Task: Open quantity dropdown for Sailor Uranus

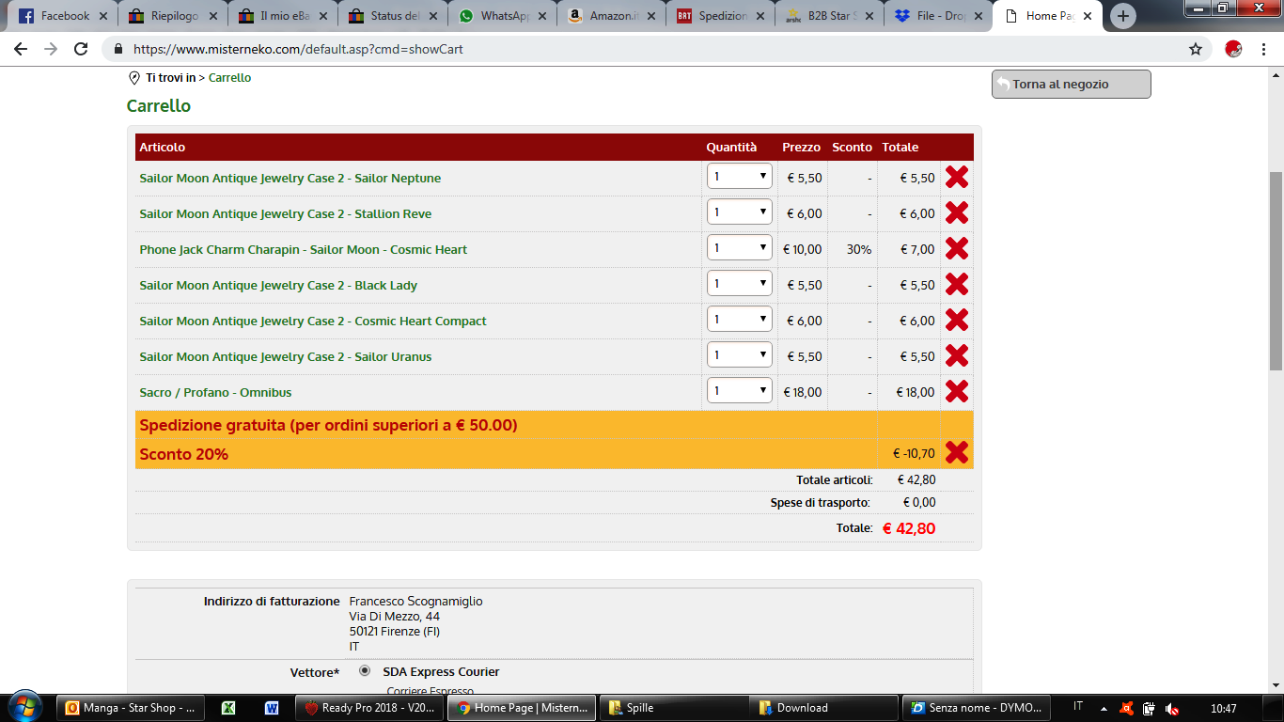Action: [x=740, y=355]
